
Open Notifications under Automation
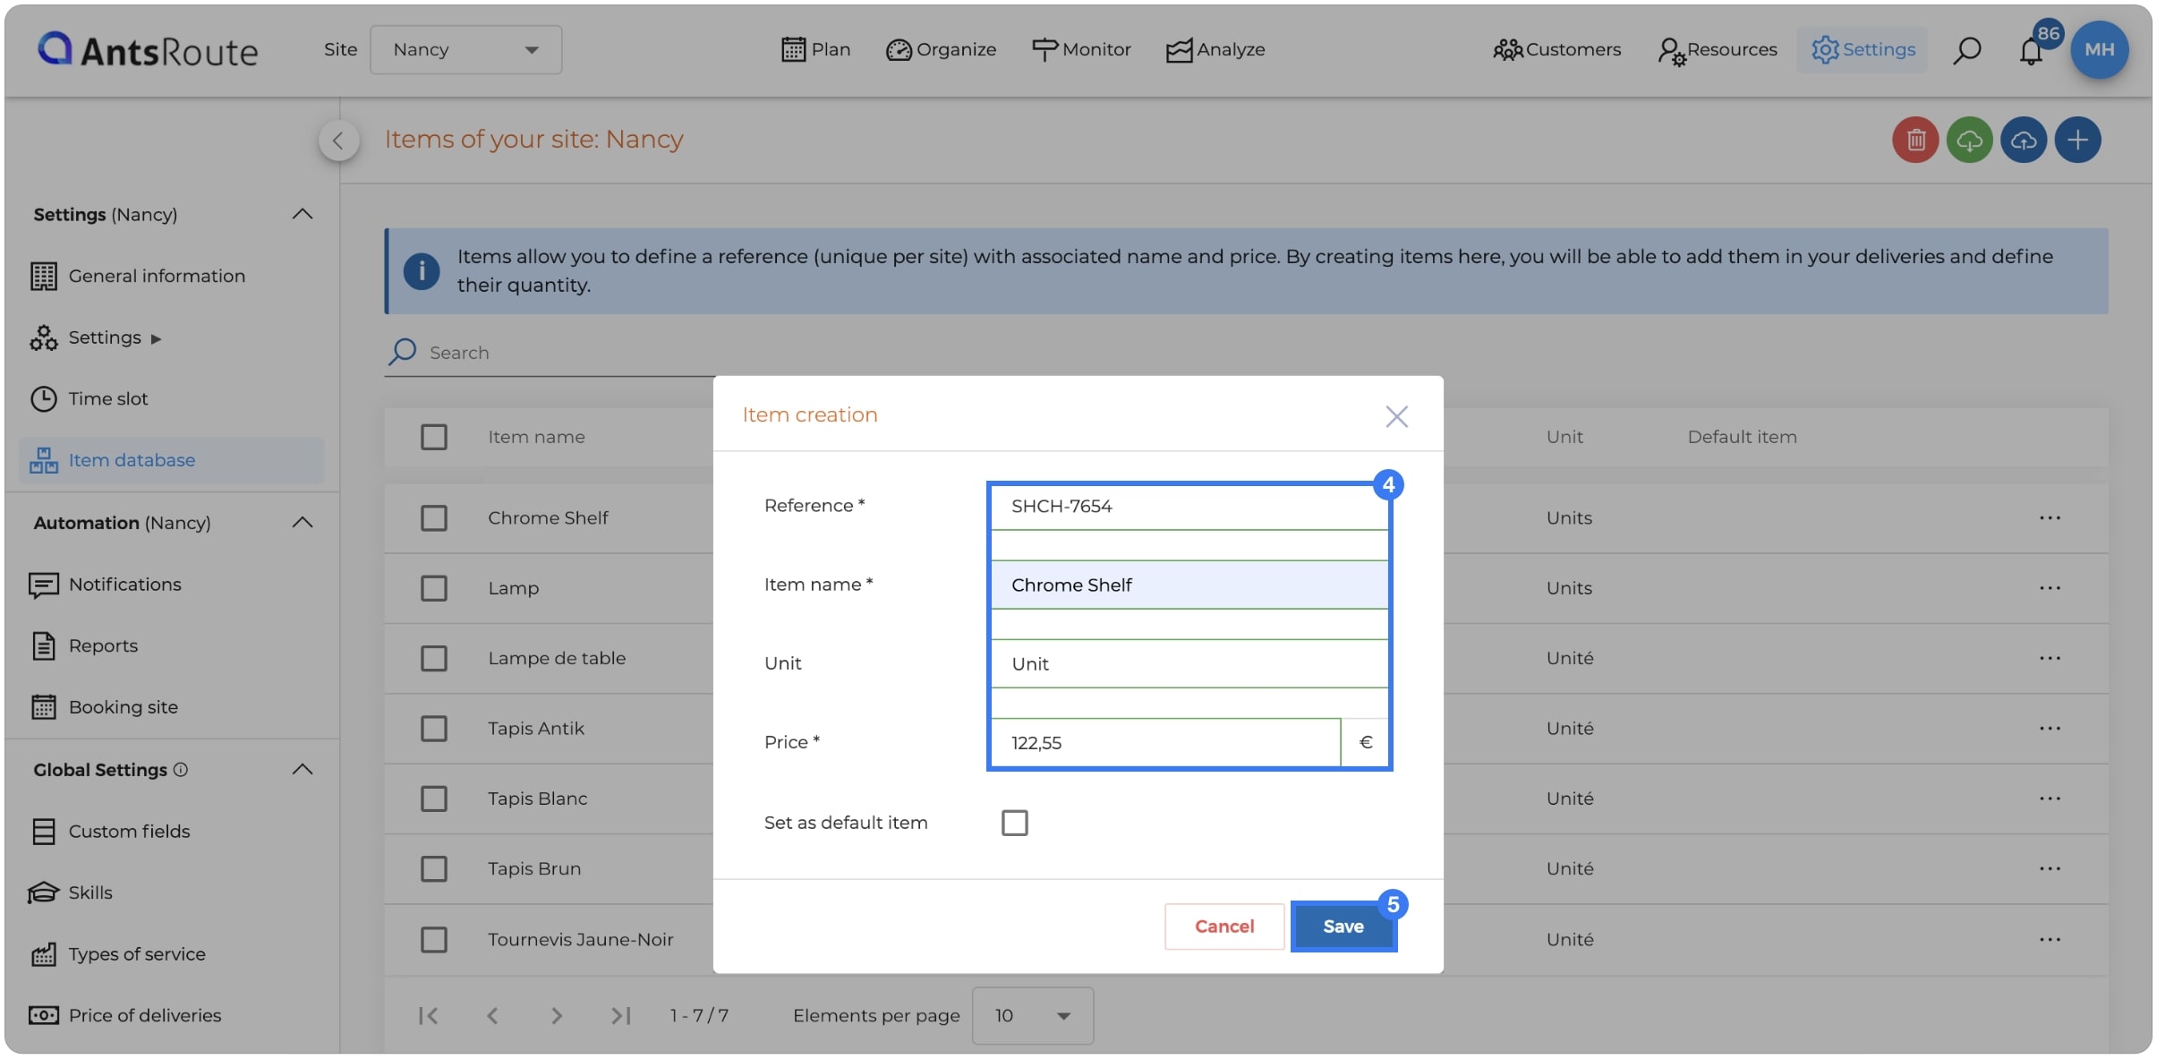point(106,585)
